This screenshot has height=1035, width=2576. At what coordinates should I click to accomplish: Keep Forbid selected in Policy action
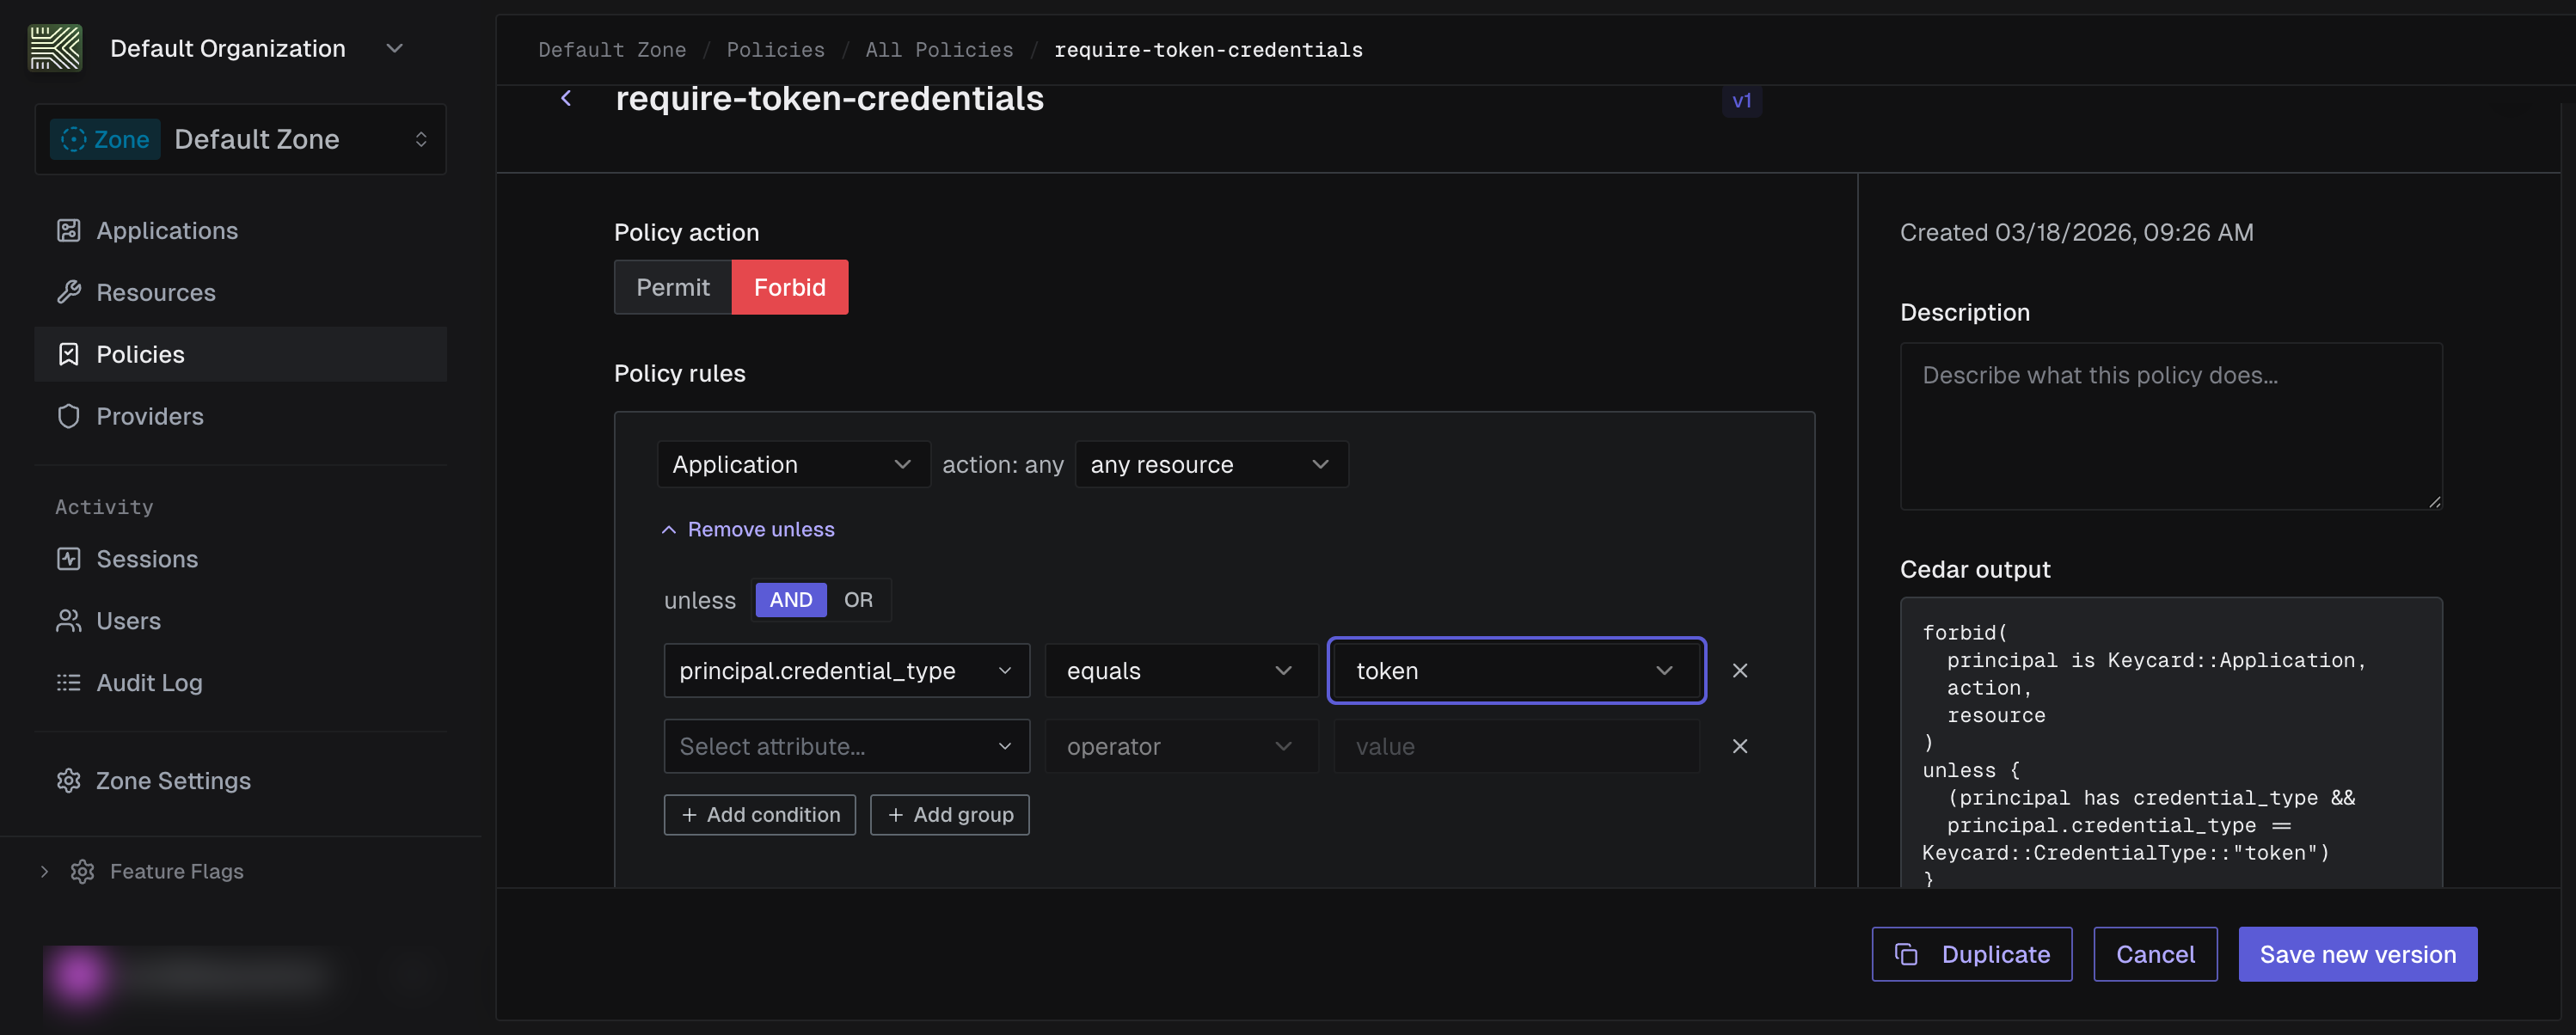[x=790, y=287]
